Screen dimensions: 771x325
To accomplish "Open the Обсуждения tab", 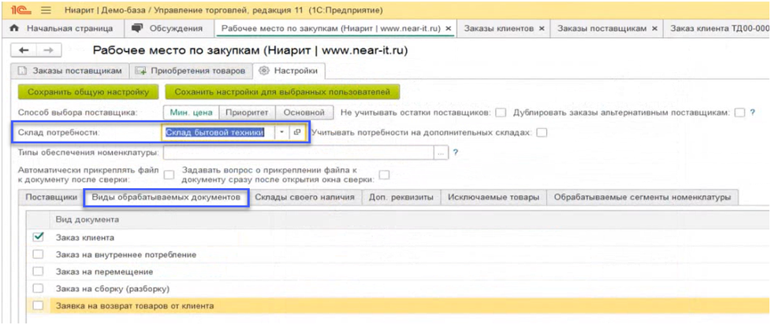I will [x=167, y=28].
